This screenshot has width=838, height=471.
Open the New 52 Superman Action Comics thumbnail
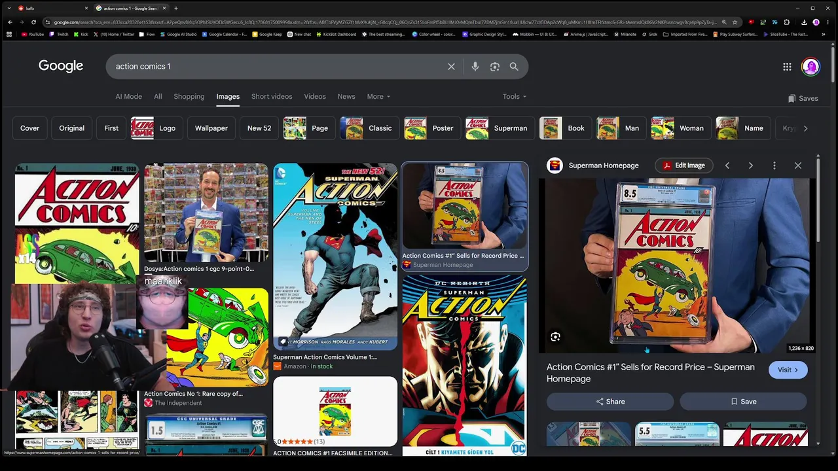pos(335,256)
